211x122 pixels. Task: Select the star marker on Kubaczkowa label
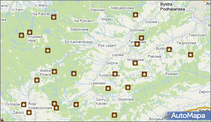[115, 74]
